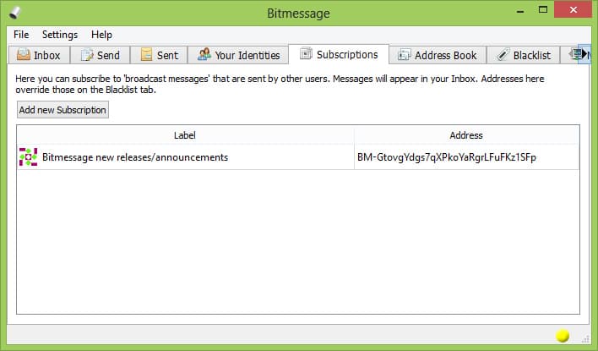Click the BM-GtovgYdgs7qXPkoYaRgrLFuFKz1SFp address cell

pyautogui.click(x=466, y=157)
